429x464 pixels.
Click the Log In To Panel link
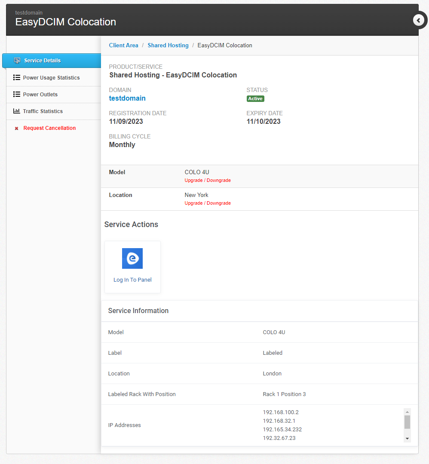132,280
